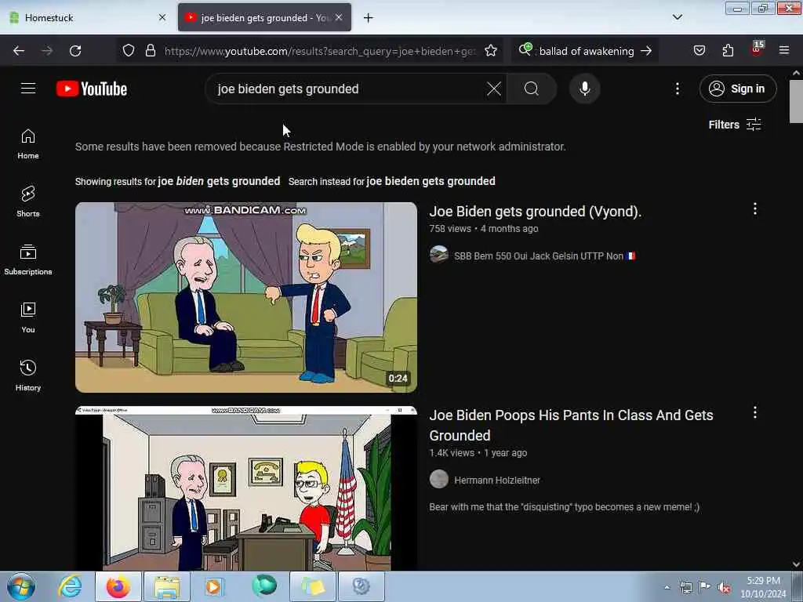Open the title Joe Biden gets grounded (Vyond).
The height and width of the screenshot is (602, 803).
click(x=535, y=212)
